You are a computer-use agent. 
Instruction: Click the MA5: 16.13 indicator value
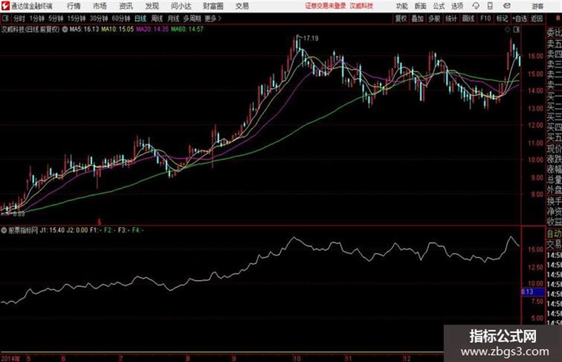tap(84, 29)
